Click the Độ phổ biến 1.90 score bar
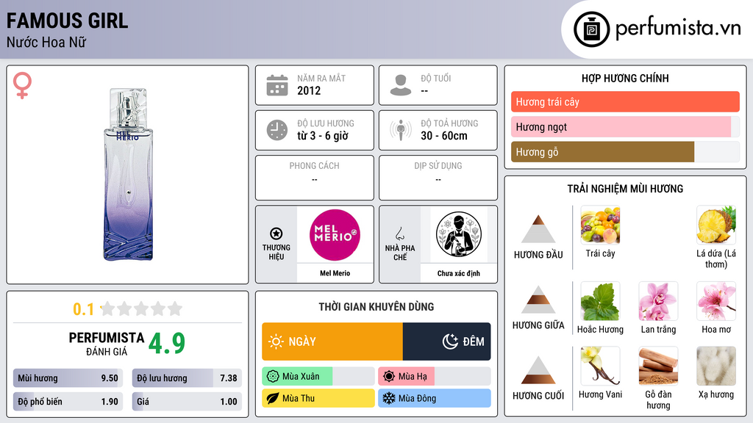The image size is (753, 423). (68, 402)
